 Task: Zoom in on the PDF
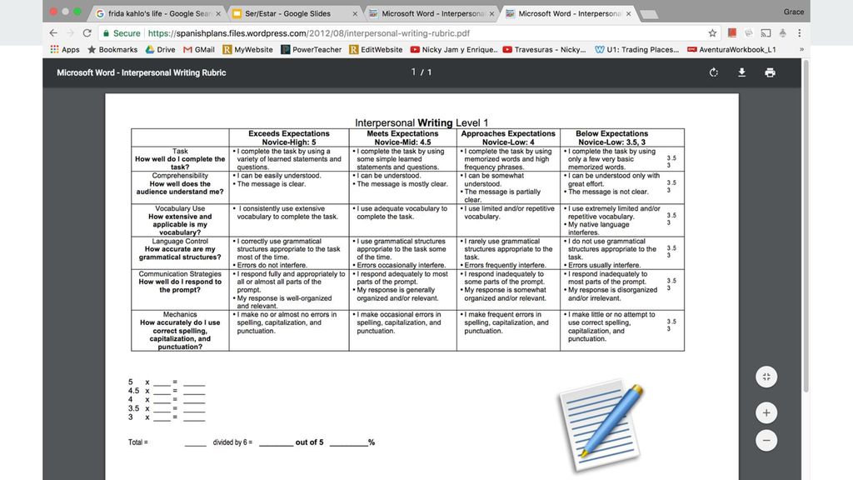pos(766,413)
